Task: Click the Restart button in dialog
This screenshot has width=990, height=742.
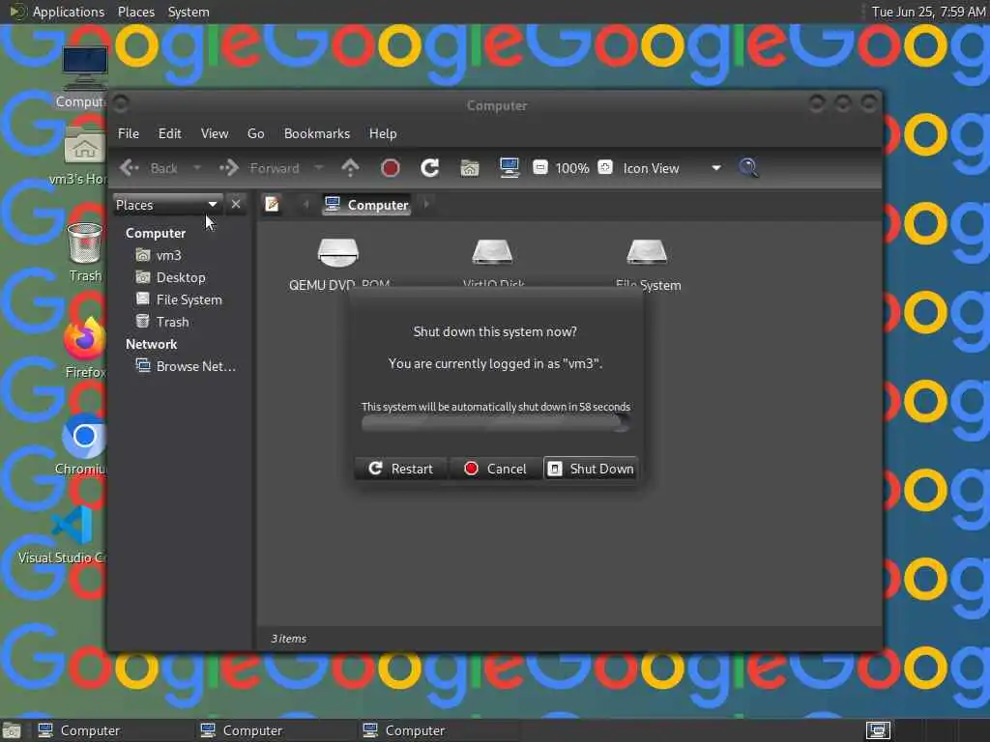Action: 401,469
